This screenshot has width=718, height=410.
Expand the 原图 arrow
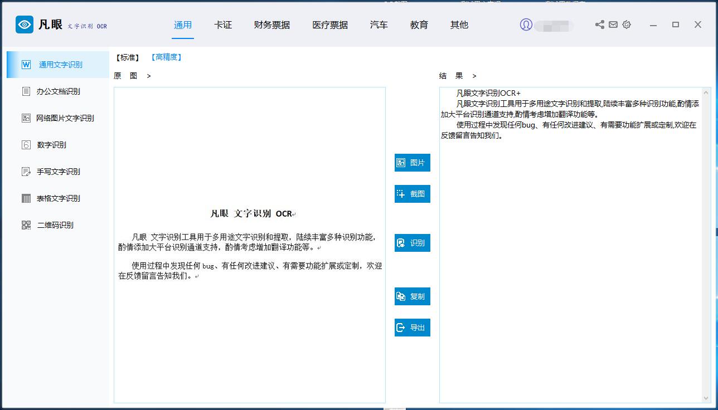coord(149,76)
